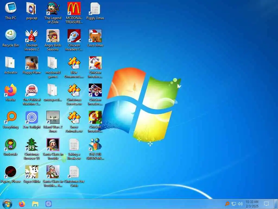
Task: Select the Blue Ornaments puzzle icon
Action: [74, 67]
